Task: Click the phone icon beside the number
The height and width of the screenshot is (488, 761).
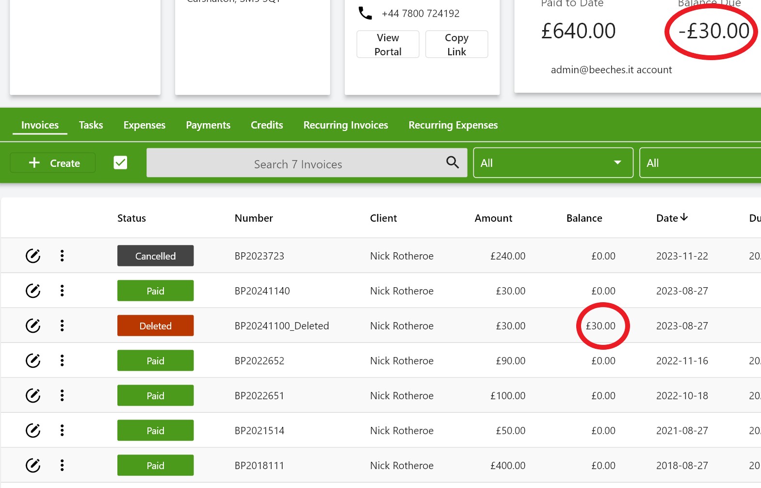Action: coord(365,13)
